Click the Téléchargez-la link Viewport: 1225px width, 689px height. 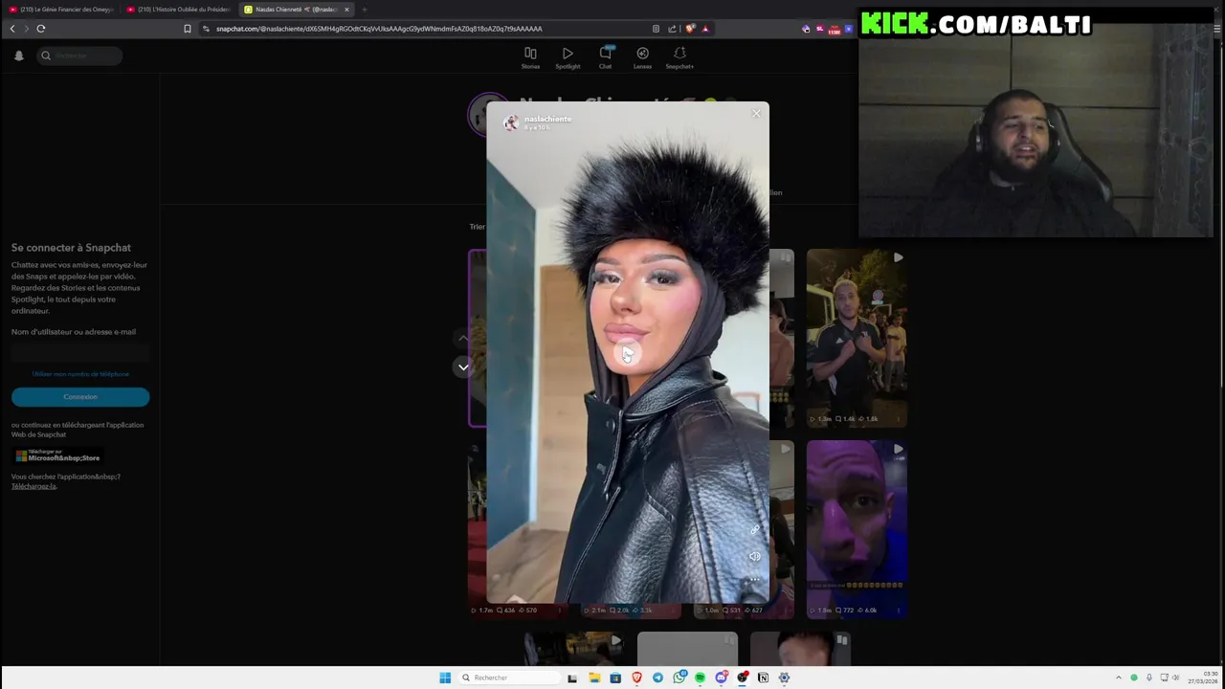(x=33, y=486)
